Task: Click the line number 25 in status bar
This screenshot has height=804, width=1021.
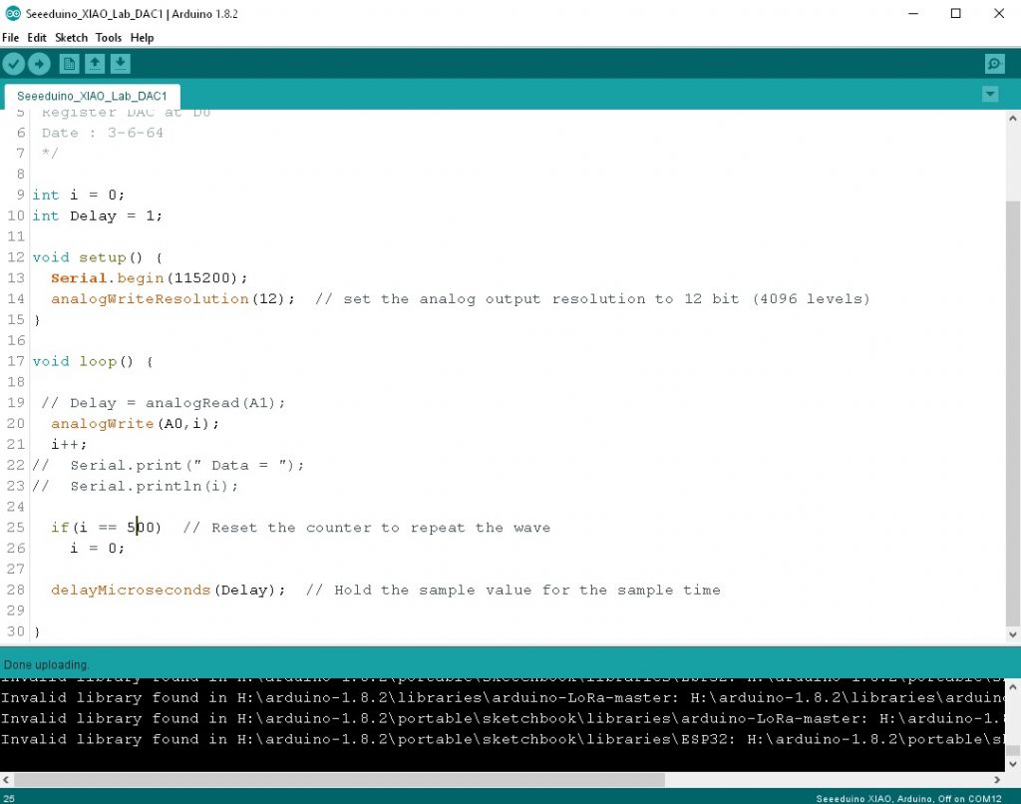Action: click(8, 798)
